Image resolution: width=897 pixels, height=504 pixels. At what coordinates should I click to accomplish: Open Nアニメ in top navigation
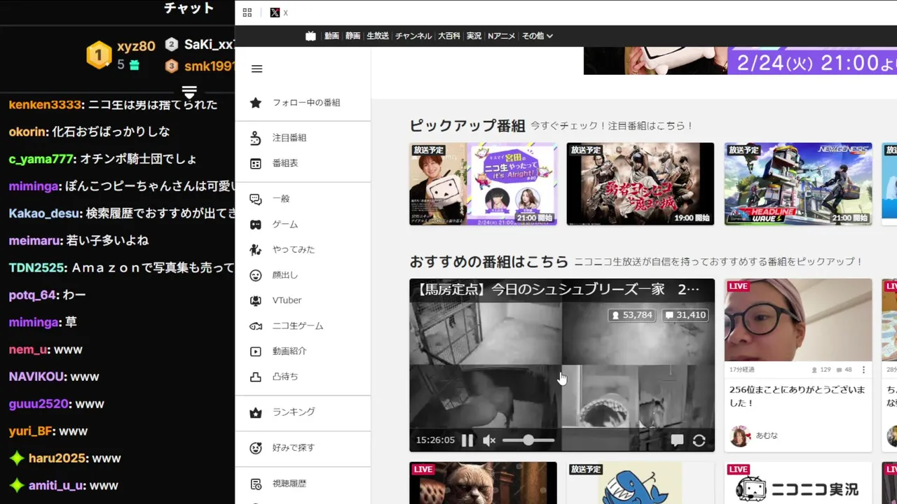click(x=501, y=36)
